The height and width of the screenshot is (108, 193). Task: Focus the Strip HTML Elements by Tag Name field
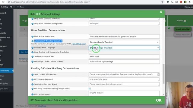click(x=124, y=23)
